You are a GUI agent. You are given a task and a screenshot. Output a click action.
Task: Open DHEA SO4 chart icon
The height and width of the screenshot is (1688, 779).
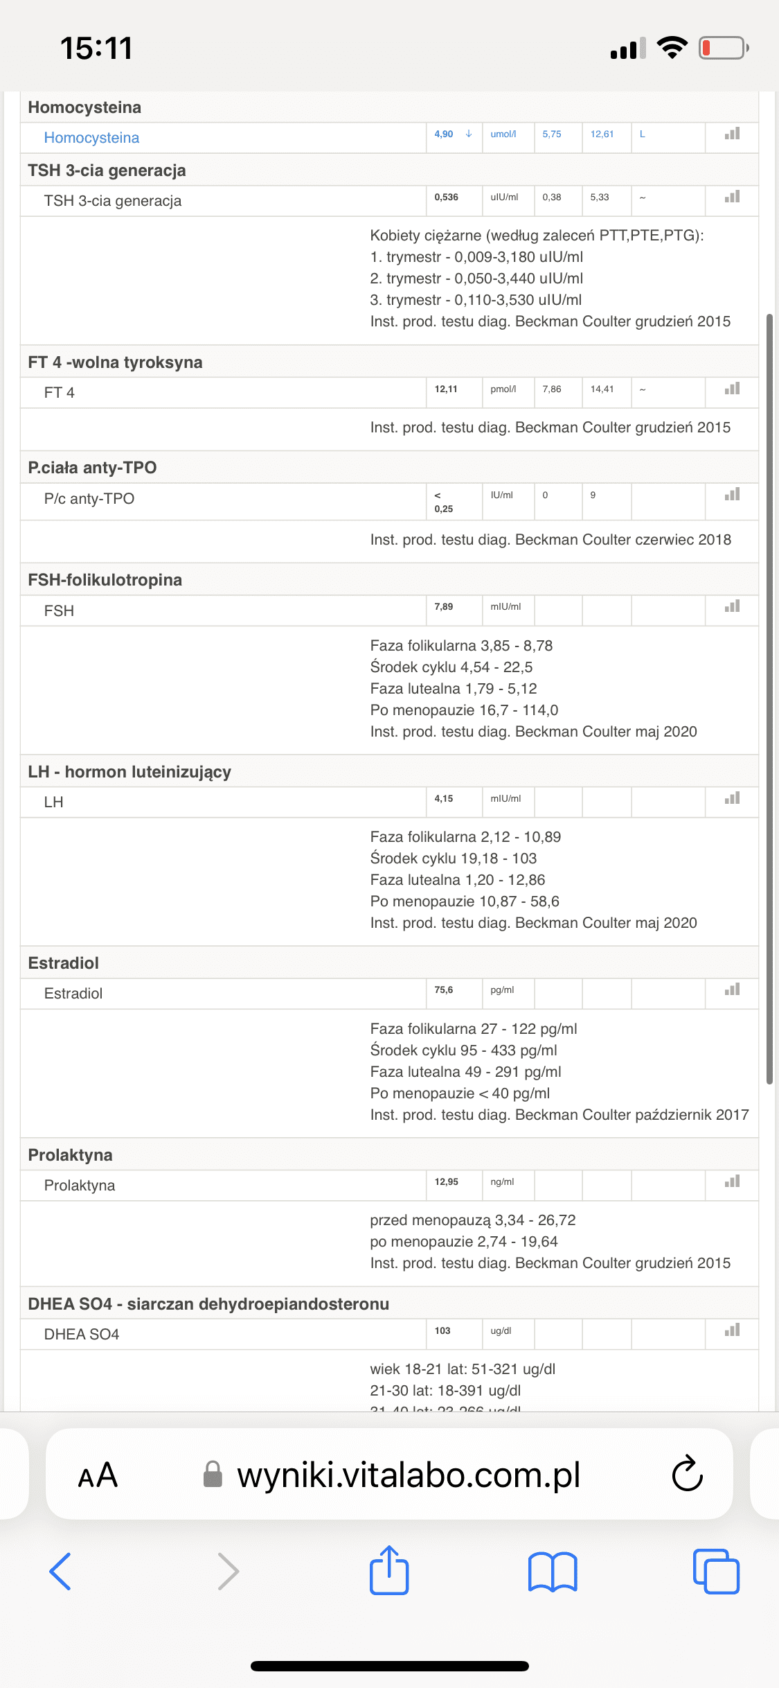coord(732,1330)
